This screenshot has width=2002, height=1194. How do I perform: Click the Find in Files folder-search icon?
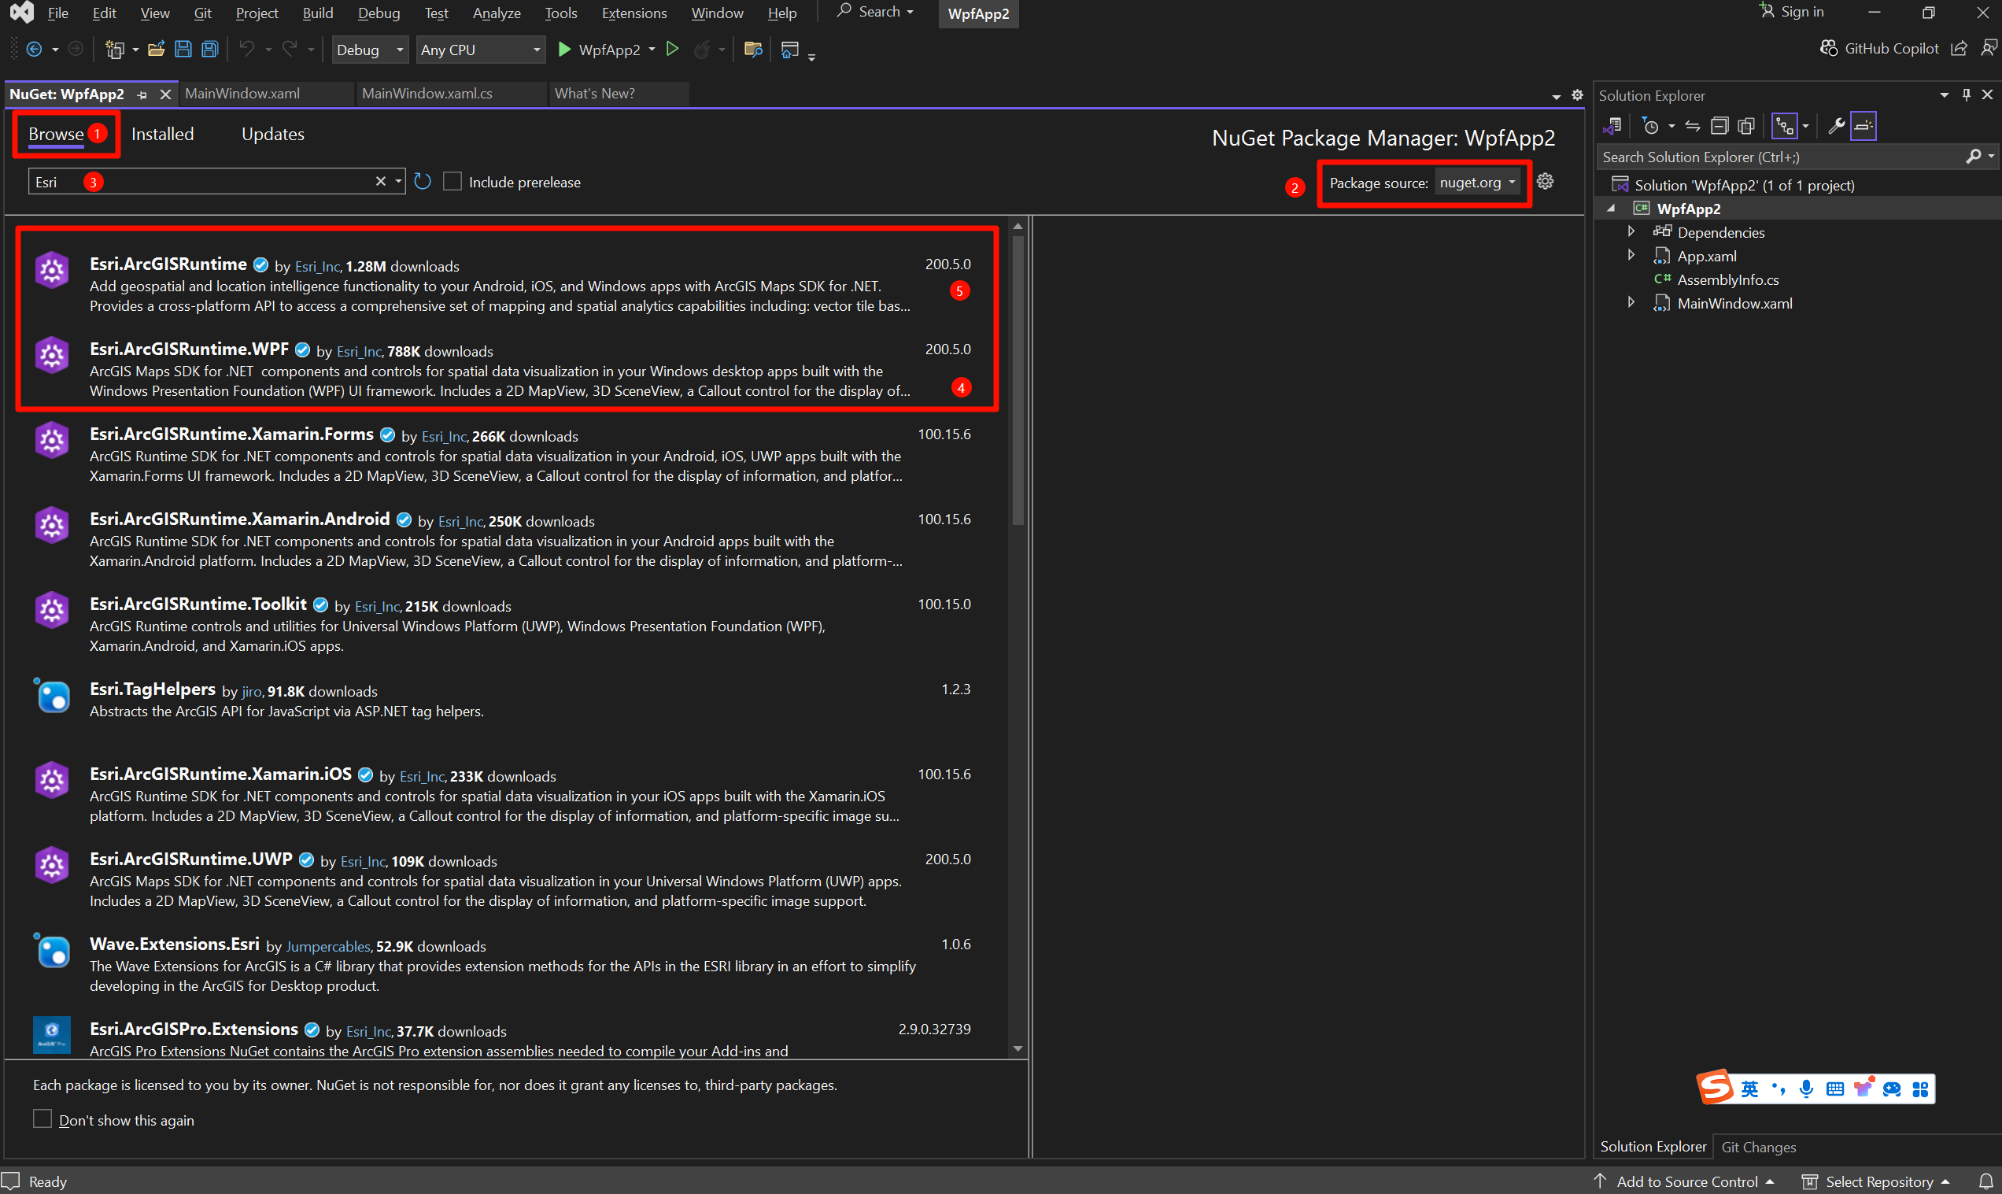point(753,49)
